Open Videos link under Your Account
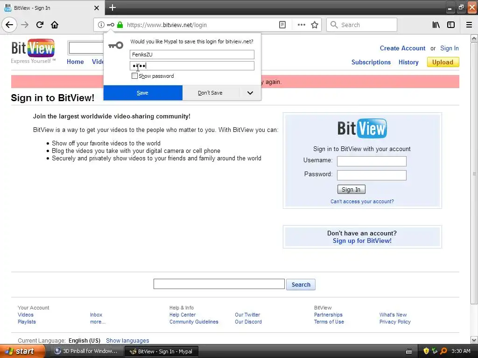 pos(26,315)
